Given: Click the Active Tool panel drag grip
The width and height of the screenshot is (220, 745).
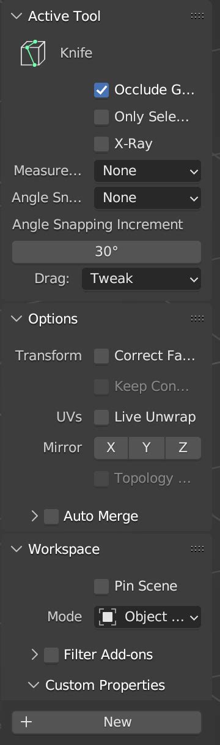Looking at the screenshot, I should pyautogui.click(x=197, y=16).
